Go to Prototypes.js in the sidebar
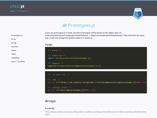The height and width of the screenshot is (118, 157). 17,35
